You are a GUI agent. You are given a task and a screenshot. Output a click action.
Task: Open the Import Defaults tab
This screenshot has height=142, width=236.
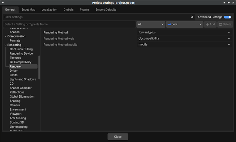click(x=106, y=10)
